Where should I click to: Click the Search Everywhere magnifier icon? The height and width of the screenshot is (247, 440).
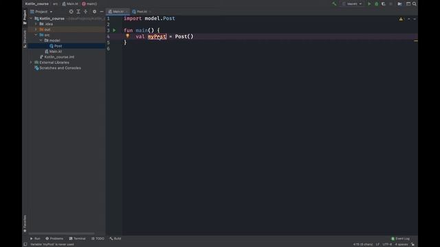click(x=415, y=4)
